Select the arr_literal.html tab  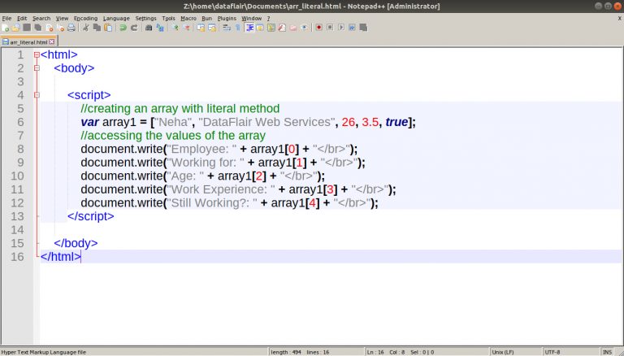tap(28, 41)
